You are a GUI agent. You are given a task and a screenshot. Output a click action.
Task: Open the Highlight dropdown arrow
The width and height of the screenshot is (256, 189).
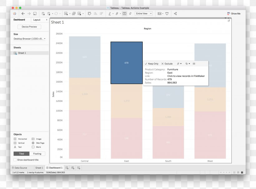(113, 13)
